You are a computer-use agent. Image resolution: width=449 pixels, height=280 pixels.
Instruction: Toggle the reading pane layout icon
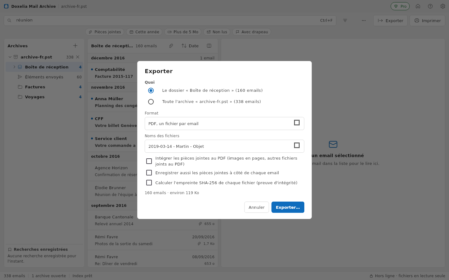209,46
